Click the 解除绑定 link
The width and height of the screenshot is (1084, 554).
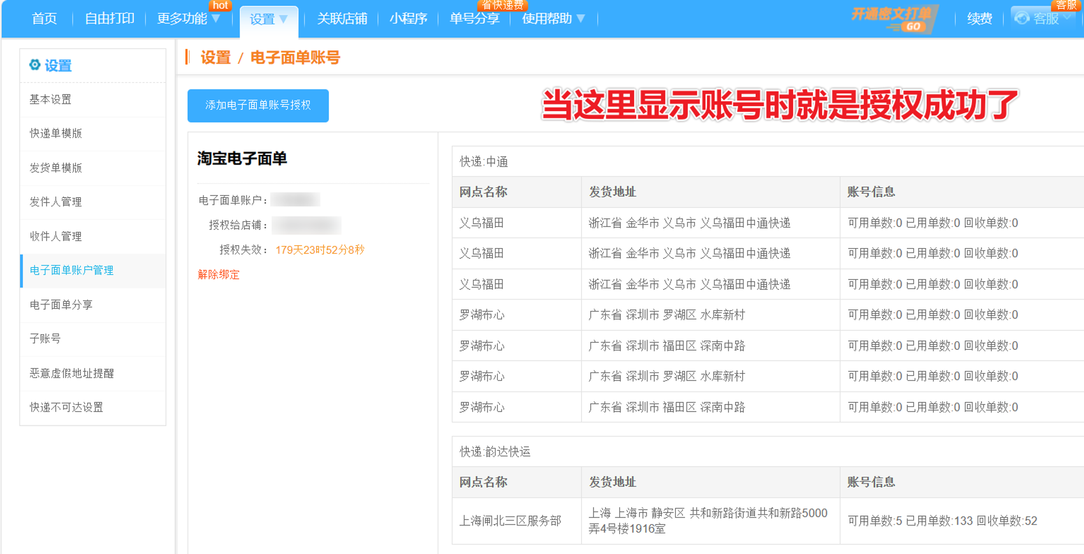(x=218, y=275)
